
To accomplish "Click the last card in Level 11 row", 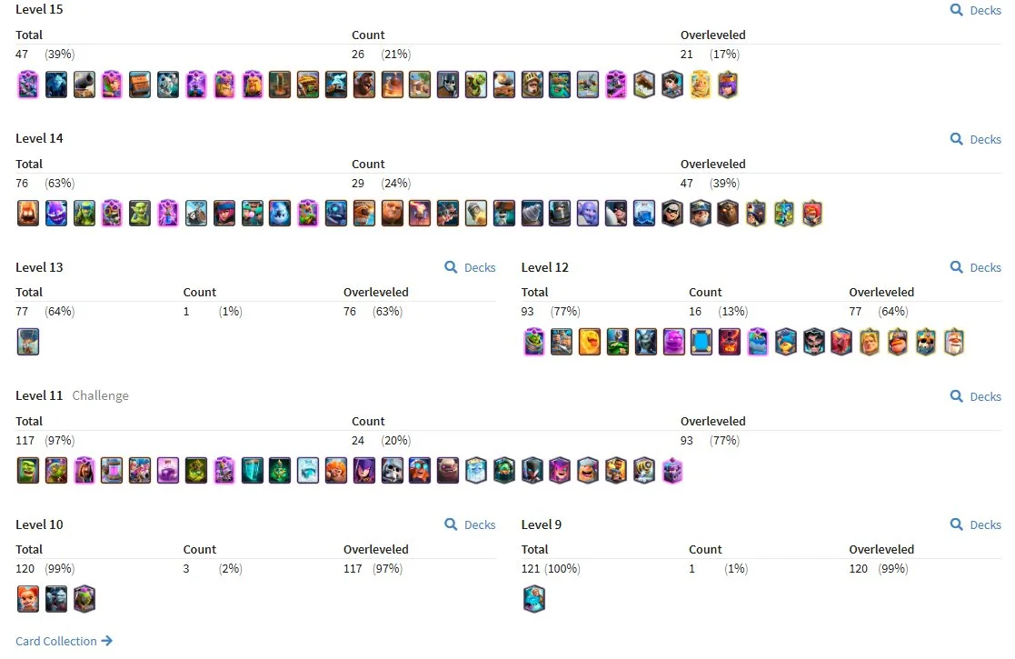I will [x=672, y=471].
